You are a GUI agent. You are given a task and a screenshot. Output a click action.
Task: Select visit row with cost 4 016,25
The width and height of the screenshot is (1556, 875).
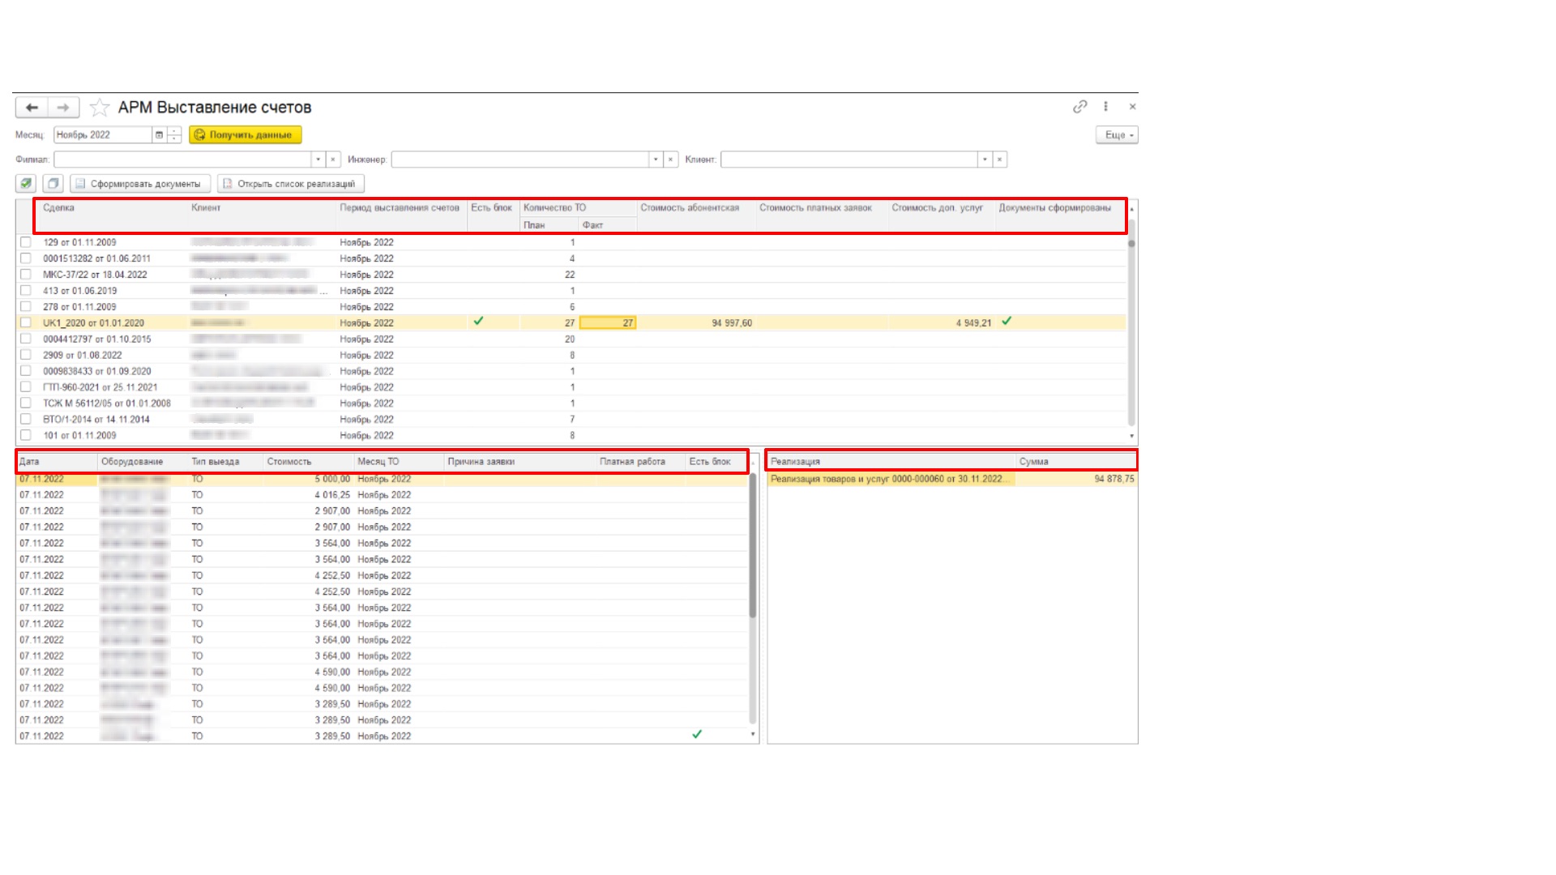pos(383,495)
